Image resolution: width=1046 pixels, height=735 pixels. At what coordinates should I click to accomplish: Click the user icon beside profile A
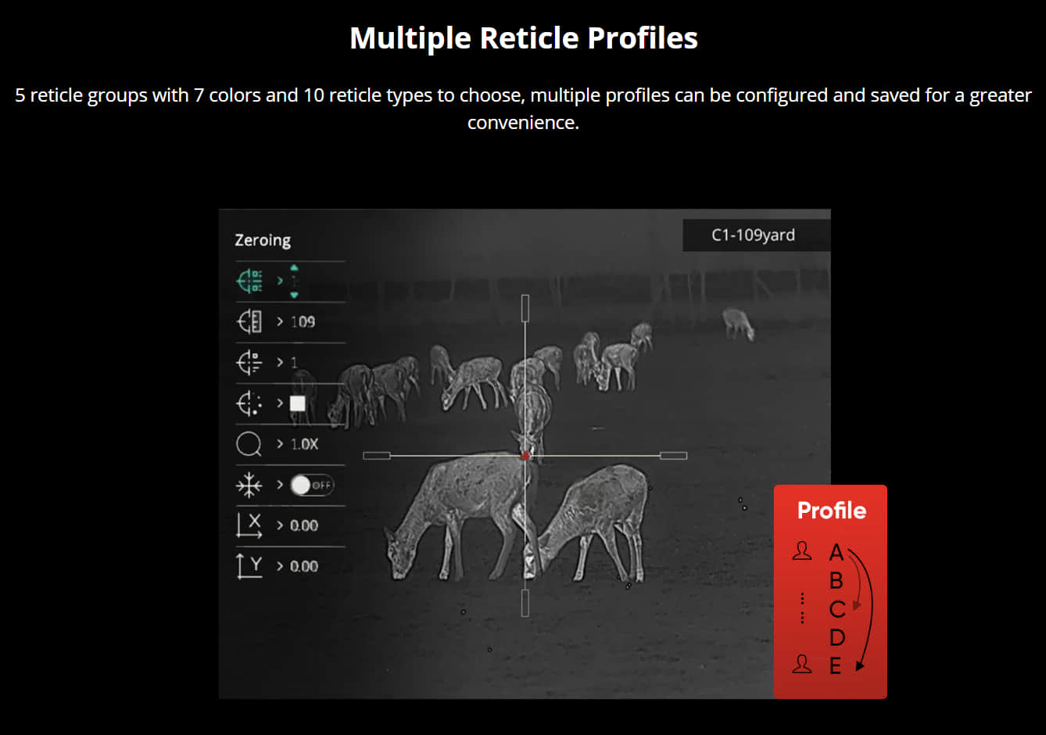(x=802, y=551)
